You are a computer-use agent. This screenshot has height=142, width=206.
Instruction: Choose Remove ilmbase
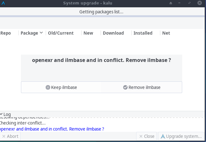(x=142, y=87)
